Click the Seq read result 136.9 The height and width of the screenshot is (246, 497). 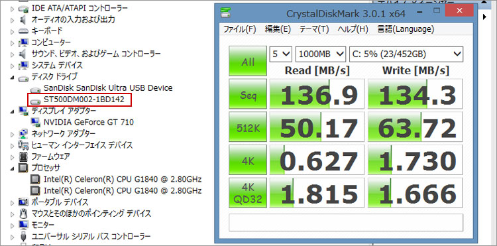(317, 94)
